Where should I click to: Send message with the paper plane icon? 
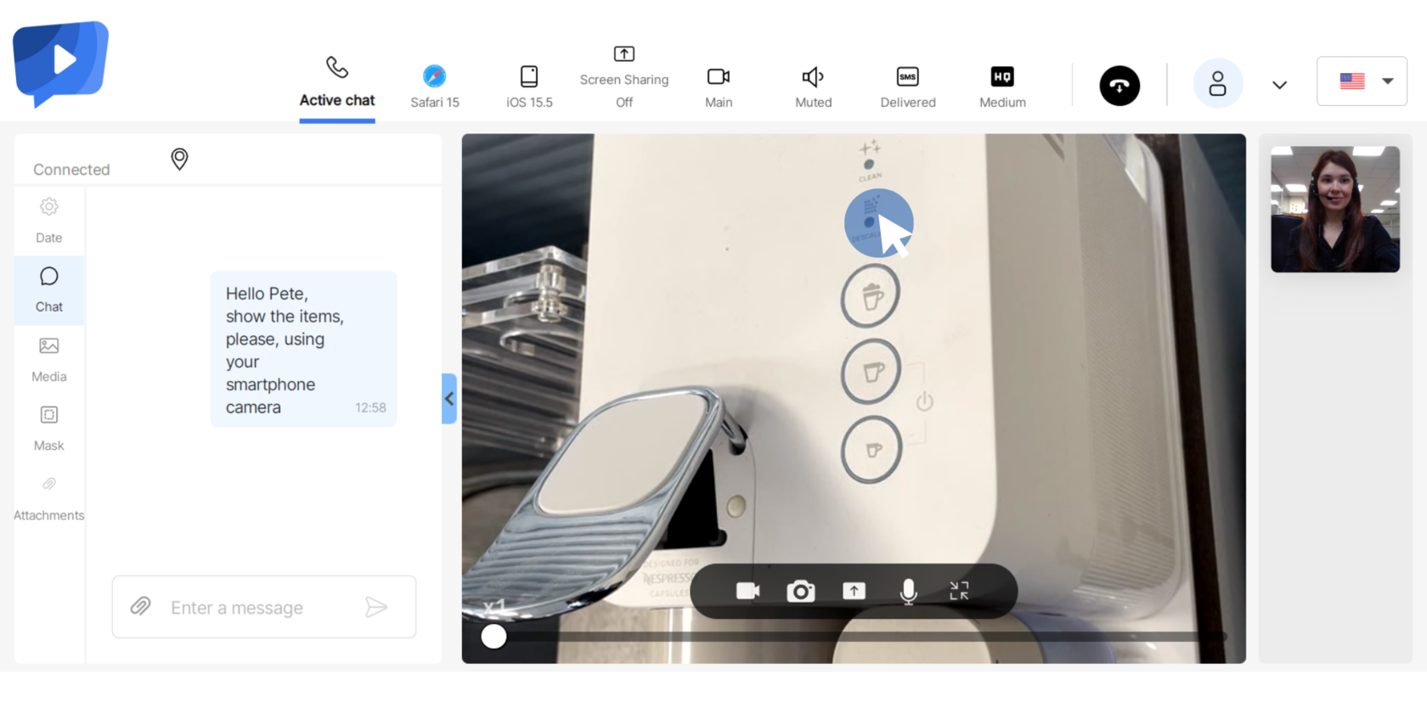coord(376,607)
